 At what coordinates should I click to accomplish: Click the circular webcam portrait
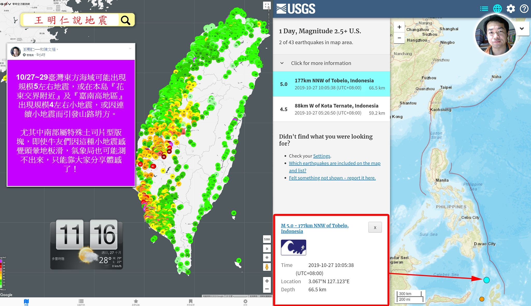[x=495, y=35]
